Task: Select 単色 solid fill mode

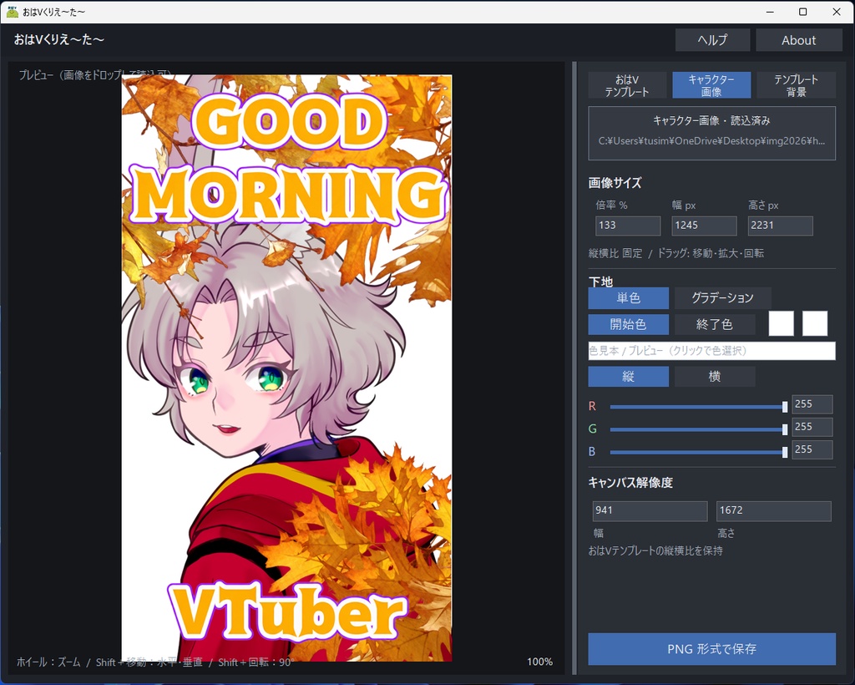Action: pyautogui.click(x=628, y=297)
